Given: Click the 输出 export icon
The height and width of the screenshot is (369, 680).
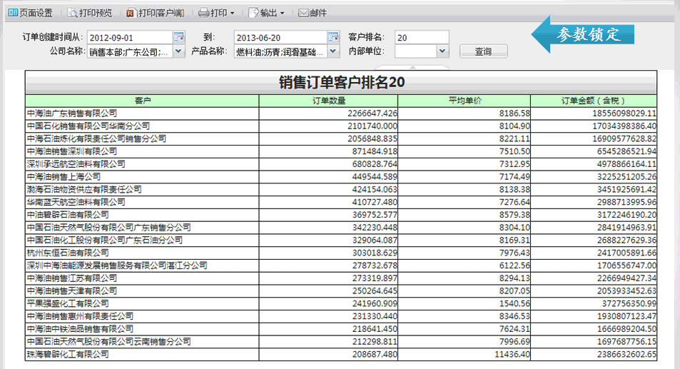Looking at the screenshot, I should pos(253,13).
